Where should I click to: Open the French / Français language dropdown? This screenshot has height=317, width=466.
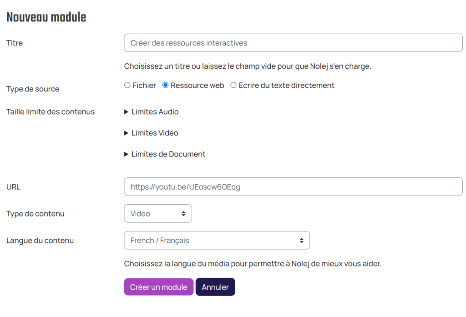click(217, 241)
